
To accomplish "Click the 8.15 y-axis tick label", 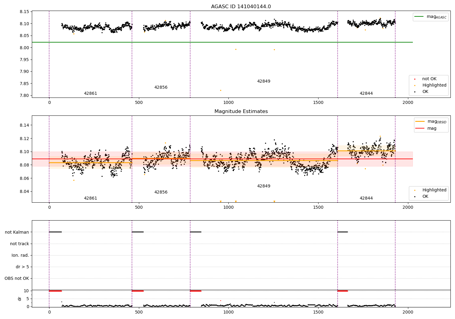I will (x=24, y=12).
